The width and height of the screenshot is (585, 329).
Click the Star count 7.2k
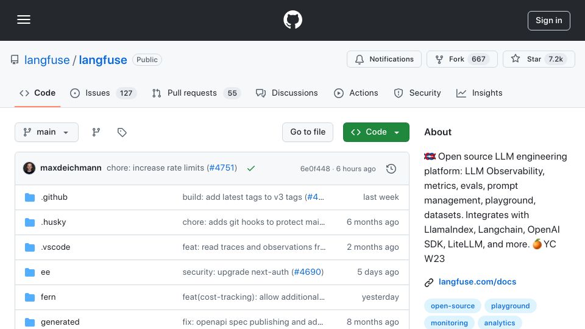coord(556,59)
